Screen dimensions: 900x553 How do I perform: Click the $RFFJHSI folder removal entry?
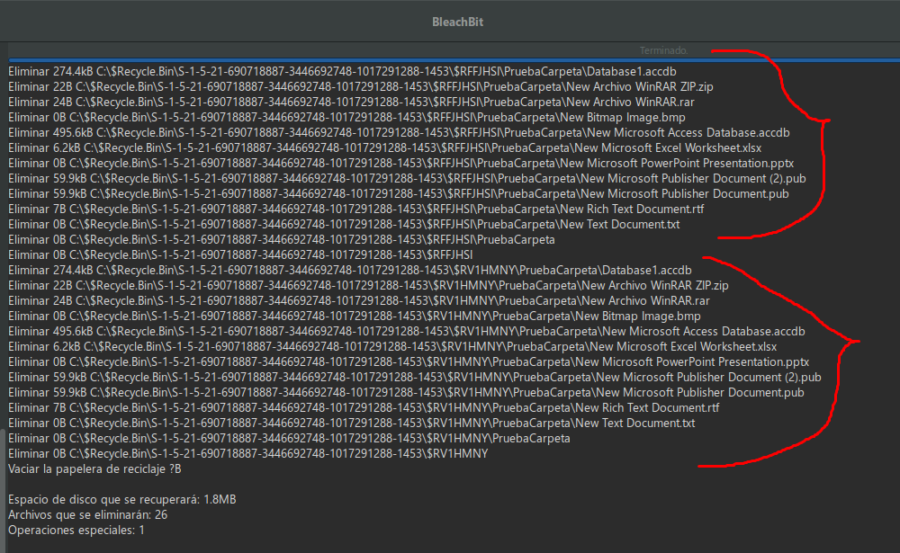click(x=225, y=254)
